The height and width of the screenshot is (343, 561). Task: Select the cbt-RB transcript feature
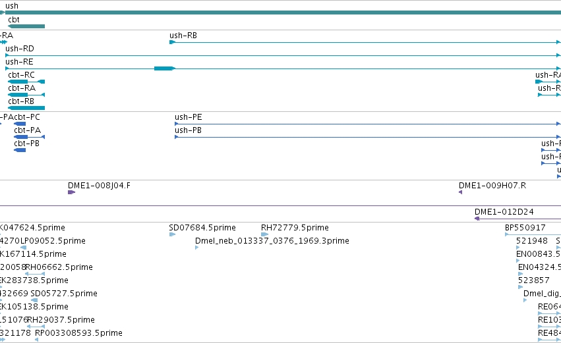pyautogui.click(x=26, y=108)
